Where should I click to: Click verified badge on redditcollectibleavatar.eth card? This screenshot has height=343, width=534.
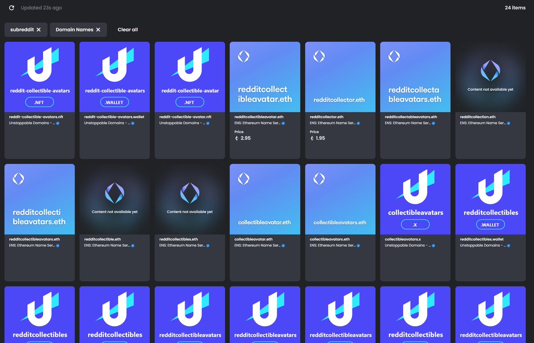click(283, 123)
